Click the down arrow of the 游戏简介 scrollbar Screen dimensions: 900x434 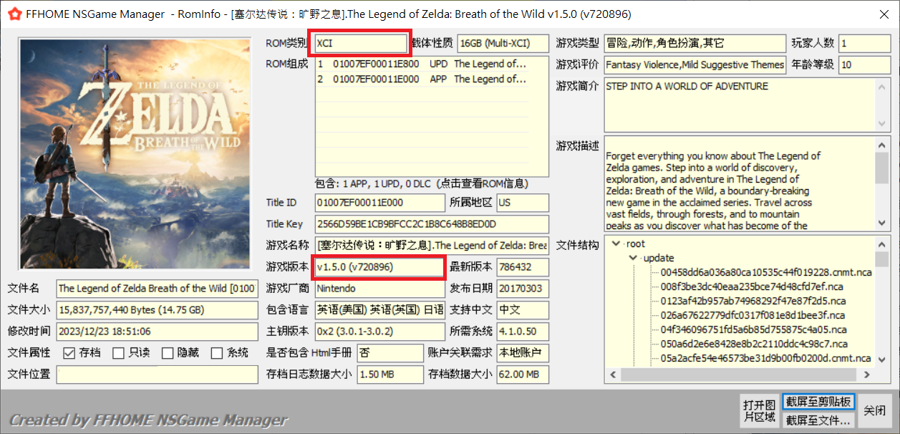tap(882, 123)
